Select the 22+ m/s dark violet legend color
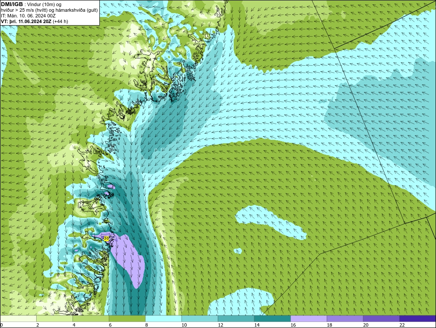The width and height of the screenshot is (436, 328). [418, 318]
